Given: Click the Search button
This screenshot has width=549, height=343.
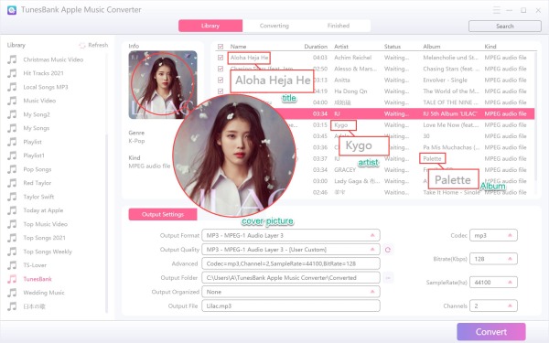Looking at the screenshot, I should (505, 27).
